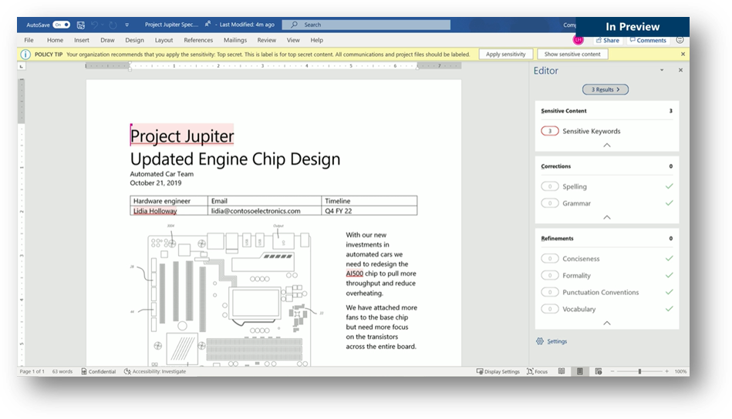Viewport: 732px width, 419px height.
Task: Switch to Print Layout view icon
Action: [x=580, y=371]
